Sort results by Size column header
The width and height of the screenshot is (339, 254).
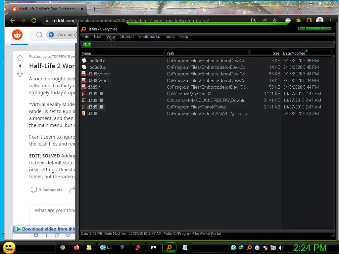[265, 53]
